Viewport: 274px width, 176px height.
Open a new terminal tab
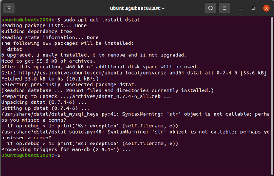[x=10, y=8]
